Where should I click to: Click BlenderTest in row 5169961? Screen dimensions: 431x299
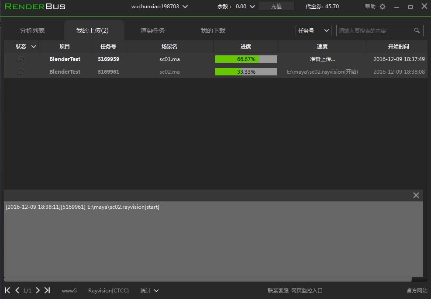pos(65,71)
